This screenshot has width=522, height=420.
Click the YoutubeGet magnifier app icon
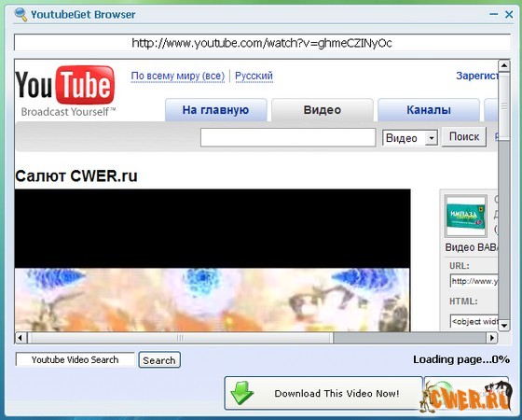[21, 14]
